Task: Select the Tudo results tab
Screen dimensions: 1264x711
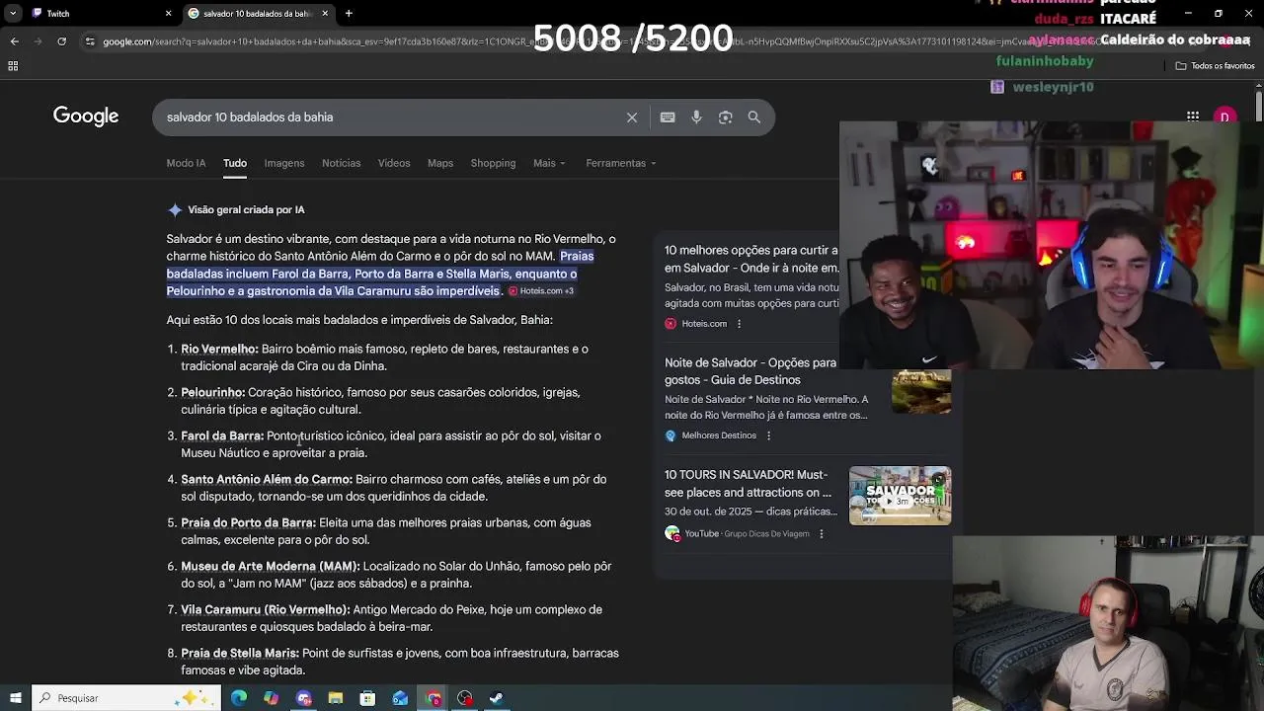Action: (235, 163)
